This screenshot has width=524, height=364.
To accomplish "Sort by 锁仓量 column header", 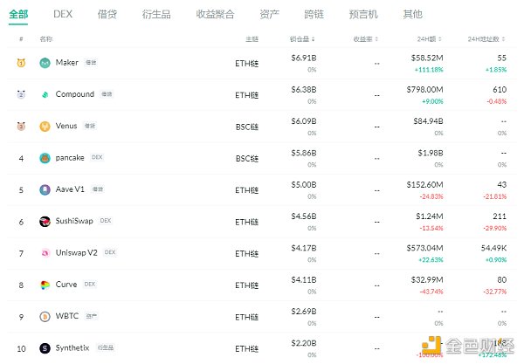I will [302, 39].
